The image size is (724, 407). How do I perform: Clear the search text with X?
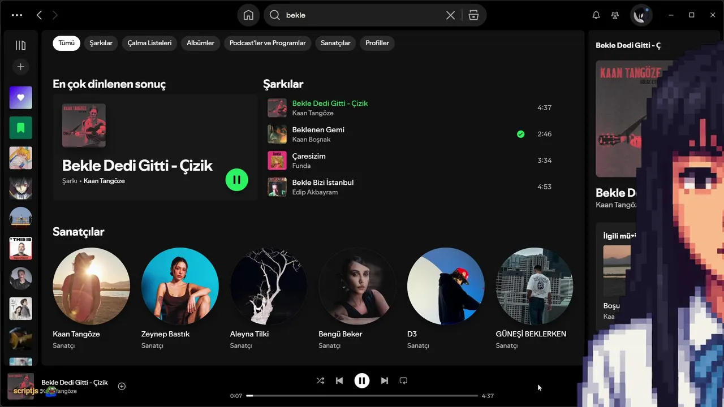(x=450, y=15)
